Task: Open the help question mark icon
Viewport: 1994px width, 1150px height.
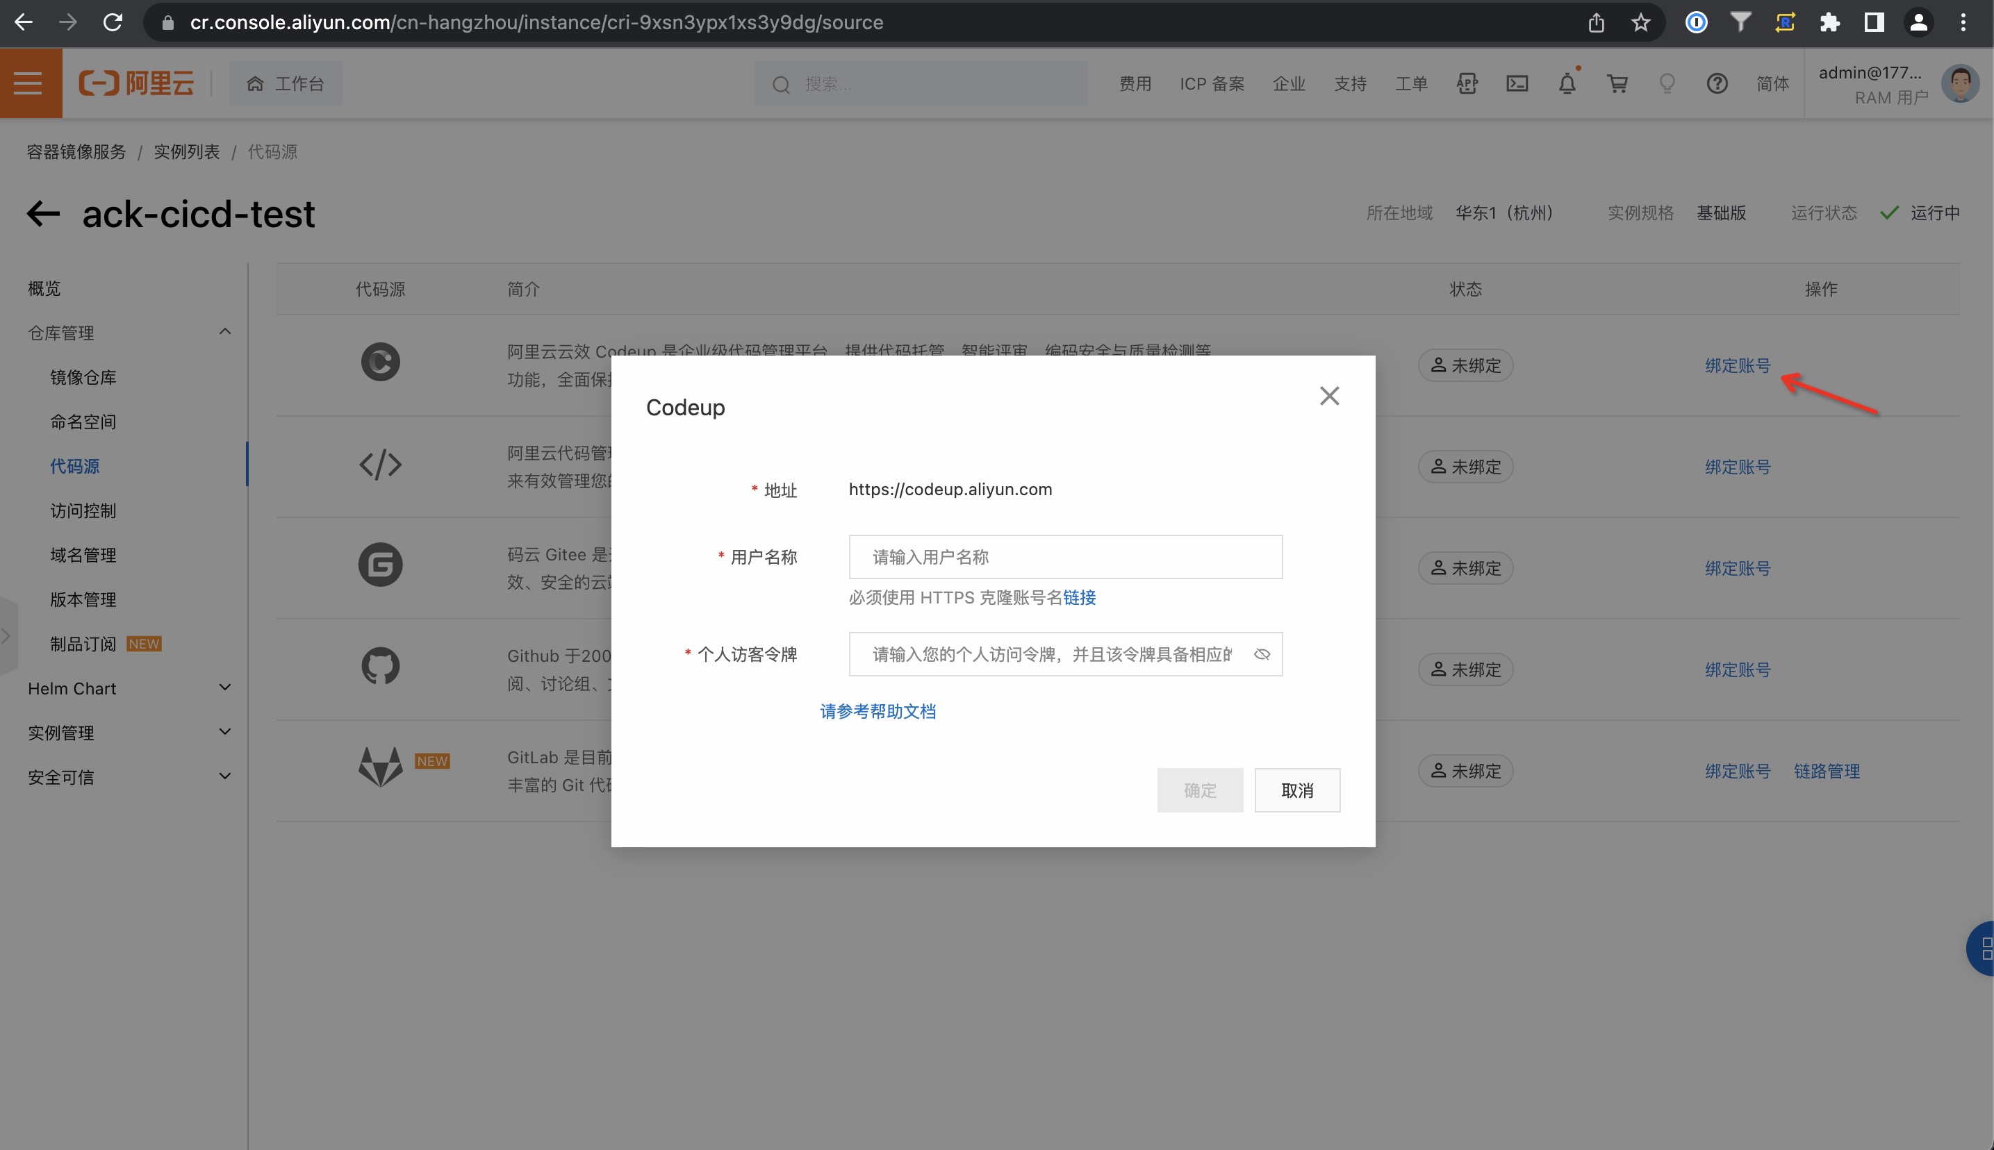Action: tap(1717, 83)
